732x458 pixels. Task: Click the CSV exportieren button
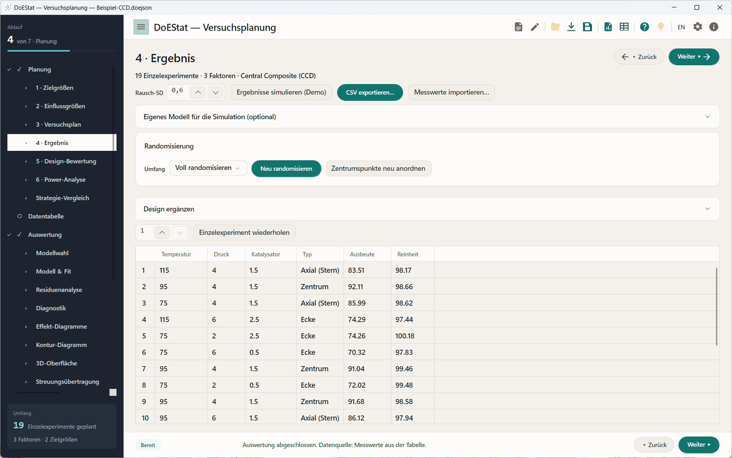[370, 92]
